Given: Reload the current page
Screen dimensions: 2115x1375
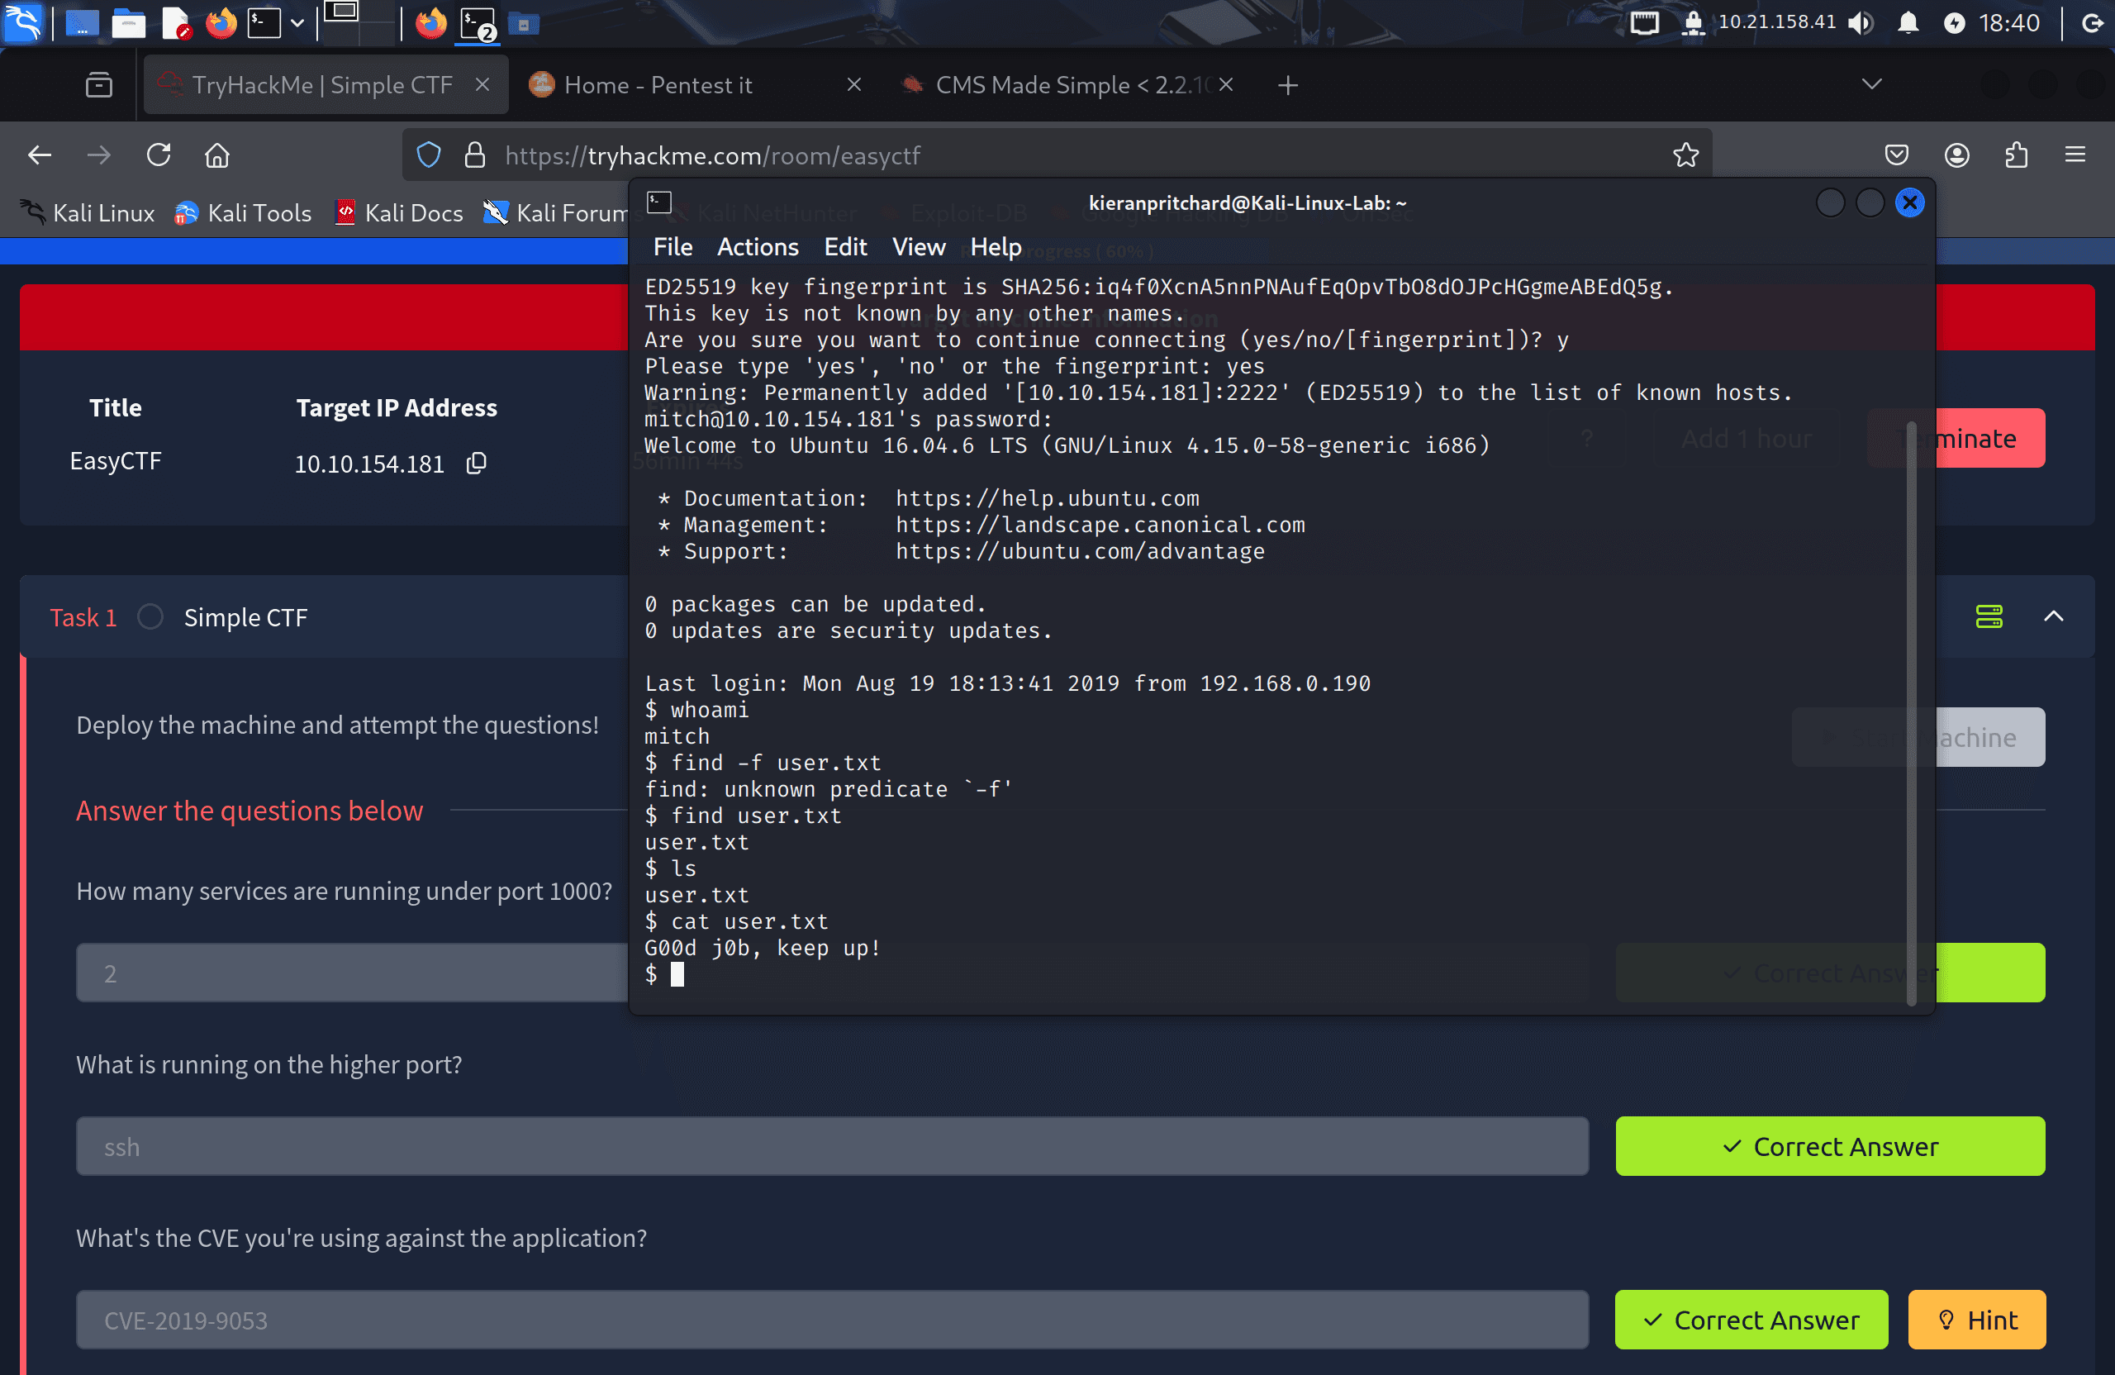Looking at the screenshot, I should 158,155.
